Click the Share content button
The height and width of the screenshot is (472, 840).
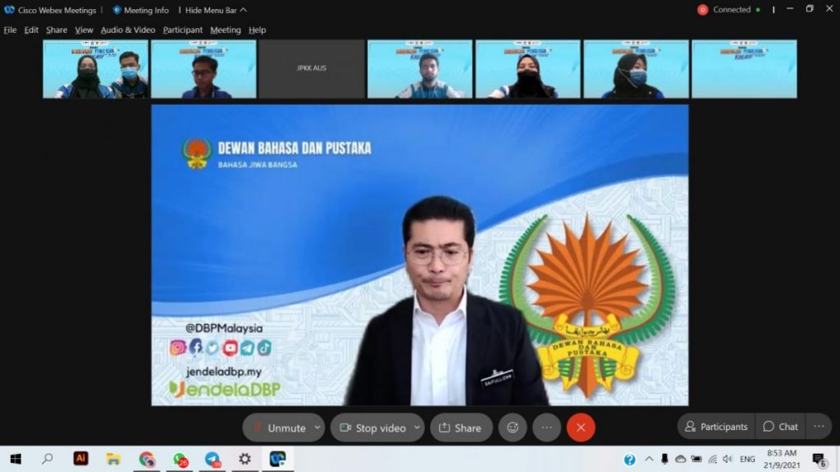pos(461,428)
